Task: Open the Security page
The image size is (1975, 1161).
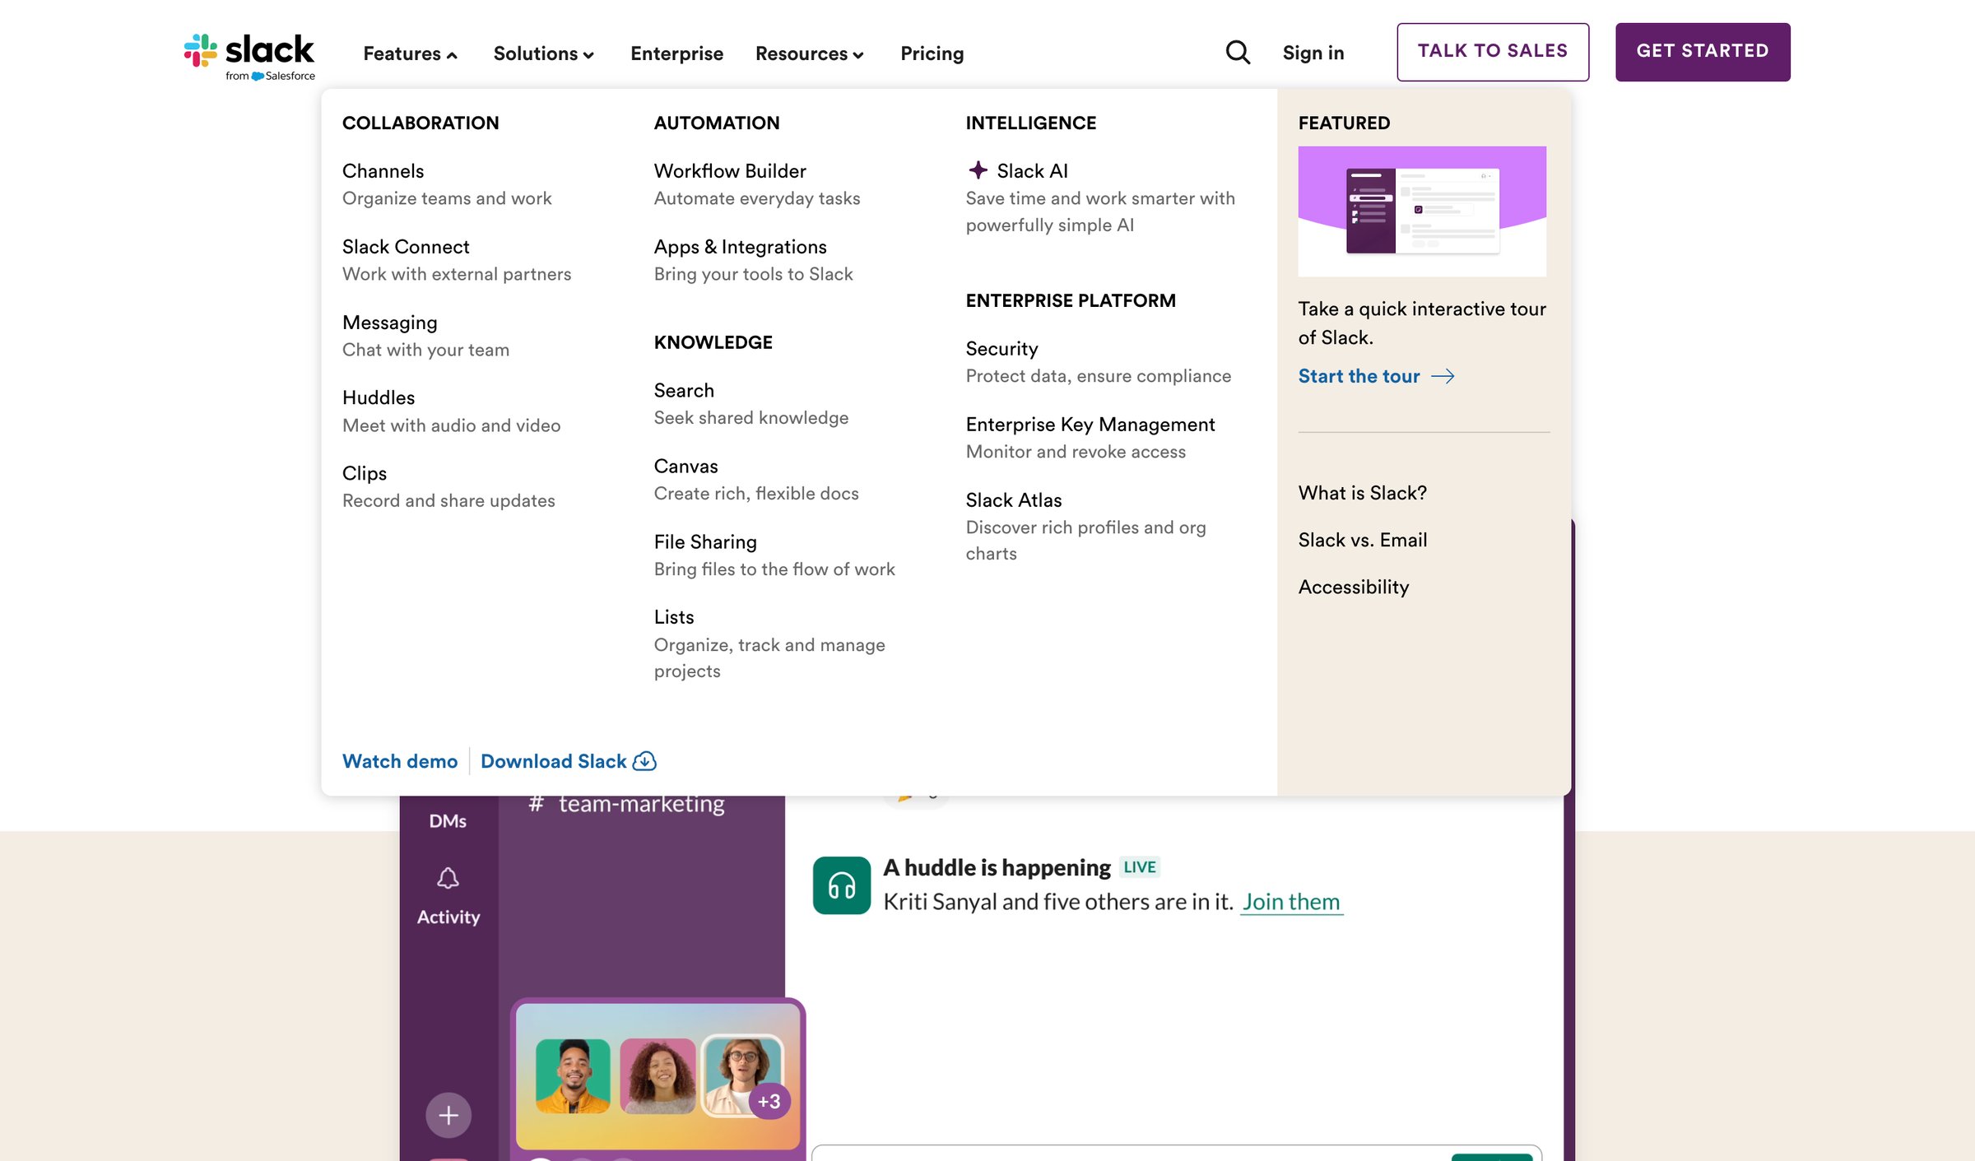Action: coord(1001,349)
